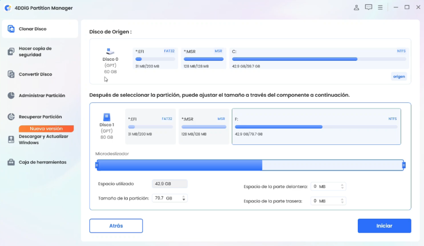Increase Tamaño de la partición with up arrow
Screen dimensions: 424x246
coord(184,196)
